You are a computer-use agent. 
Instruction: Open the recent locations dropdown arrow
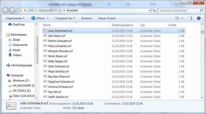17,11
